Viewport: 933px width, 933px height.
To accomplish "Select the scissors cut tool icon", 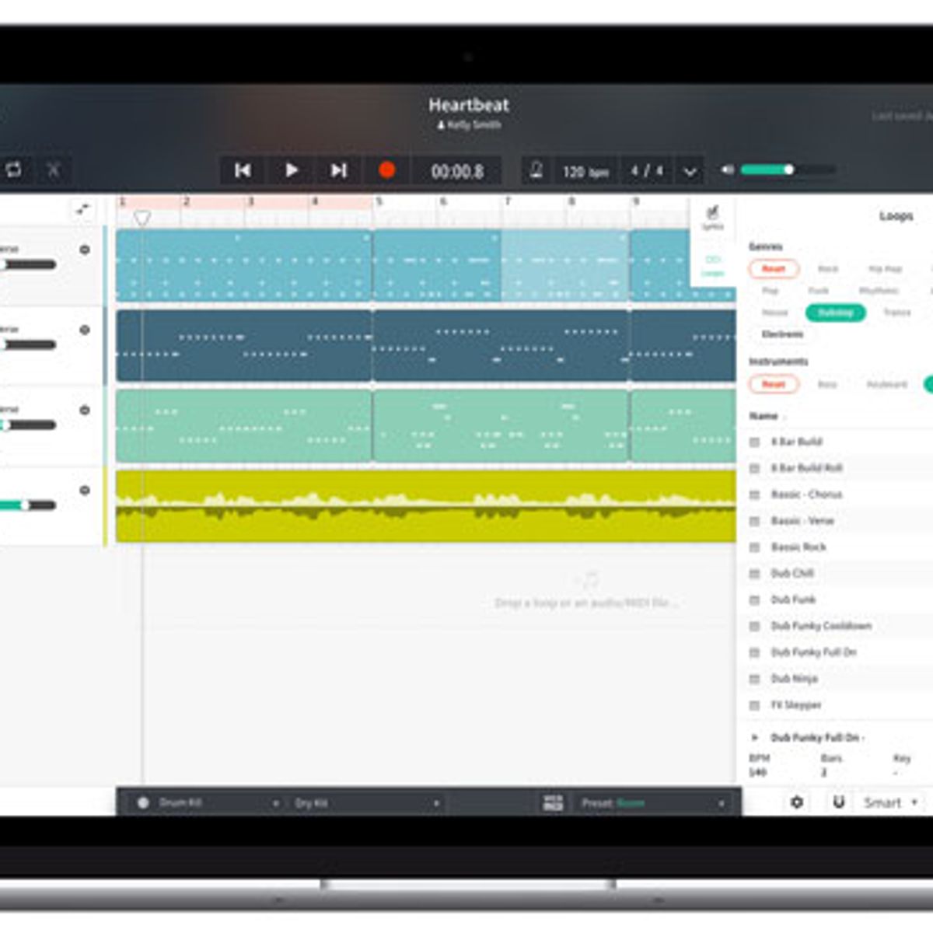I will coord(53,169).
